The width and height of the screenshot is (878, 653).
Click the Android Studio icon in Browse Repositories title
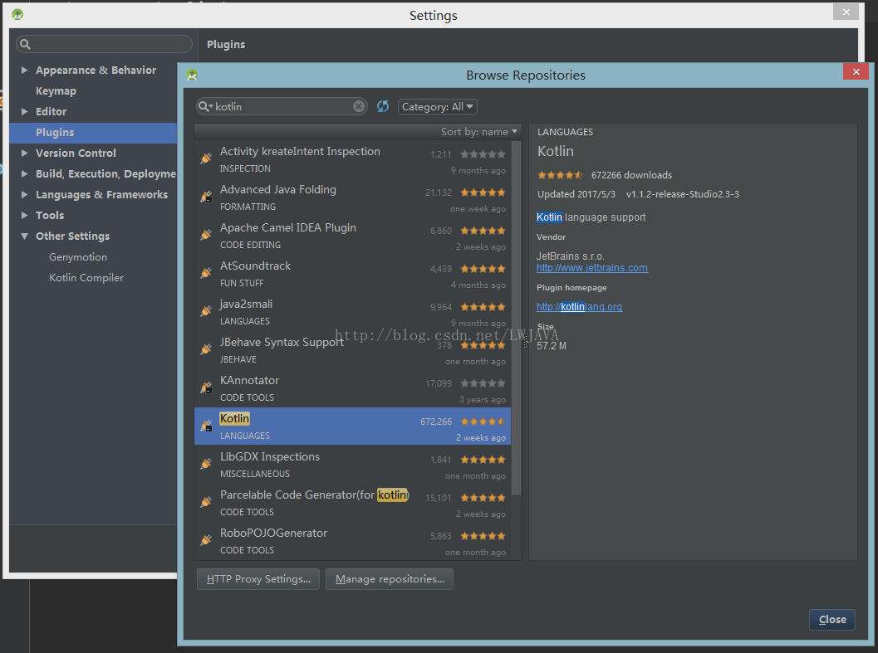[192, 75]
